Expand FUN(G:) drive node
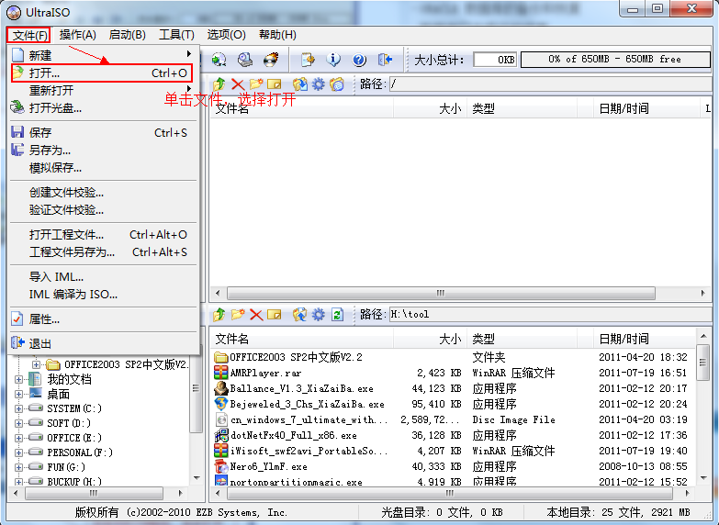This screenshot has height=525, width=719. pos(18,468)
